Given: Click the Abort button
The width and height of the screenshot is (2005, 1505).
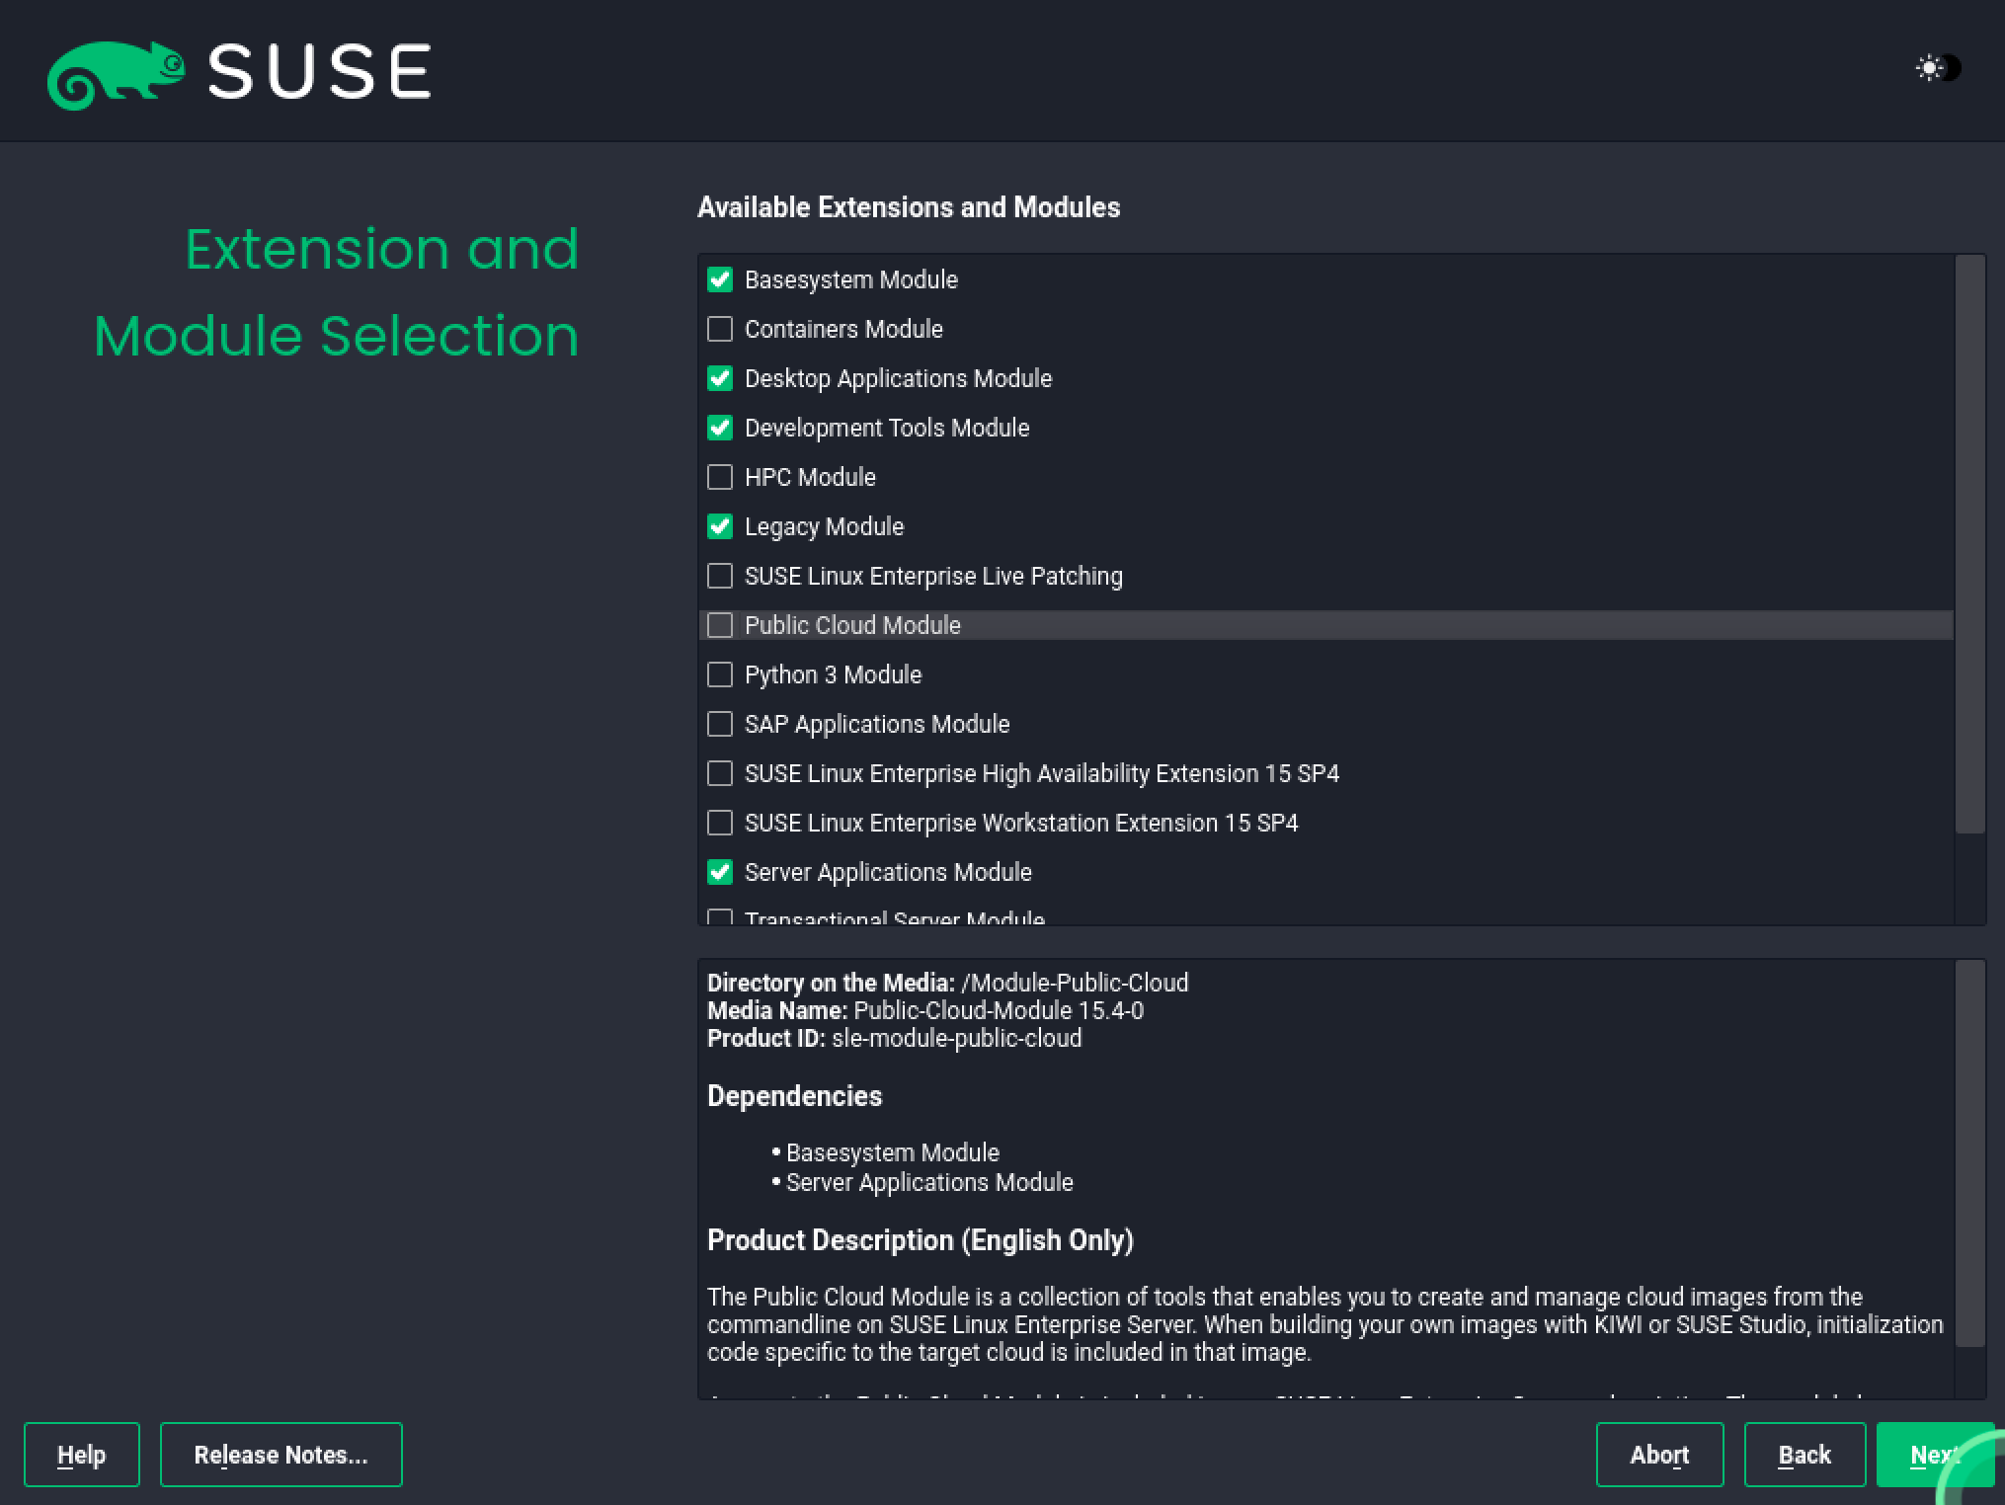Looking at the screenshot, I should tap(1659, 1455).
